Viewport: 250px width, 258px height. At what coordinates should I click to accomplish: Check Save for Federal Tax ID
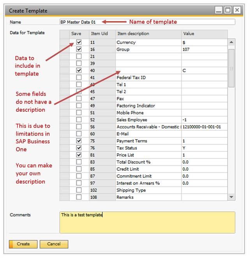pyautogui.click(x=79, y=77)
